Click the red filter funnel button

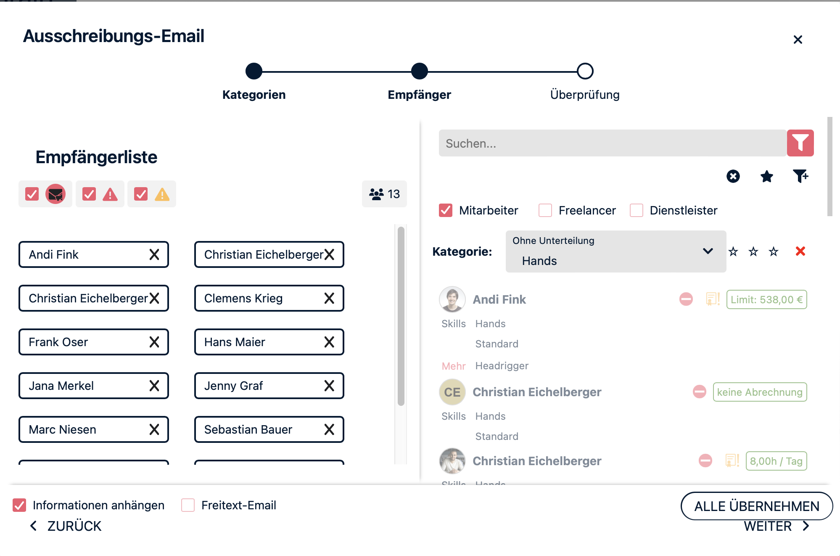800,143
